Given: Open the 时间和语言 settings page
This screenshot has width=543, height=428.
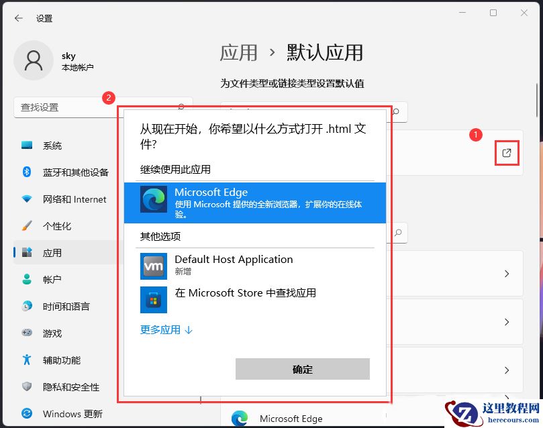Looking at the screenshot, I should coord(27,307).
